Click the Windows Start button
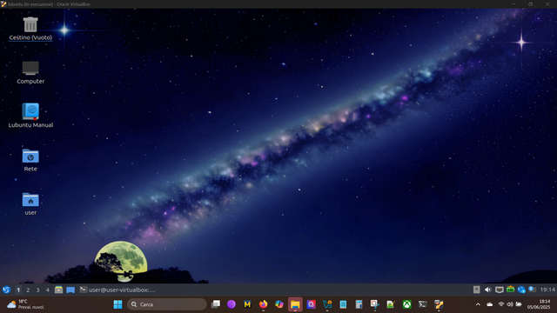This screenshot has width=557, height=313. tap(118, 304)
